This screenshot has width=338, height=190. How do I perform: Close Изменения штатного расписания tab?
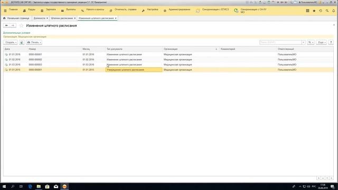pyautogui.click(x=116, y=18)
